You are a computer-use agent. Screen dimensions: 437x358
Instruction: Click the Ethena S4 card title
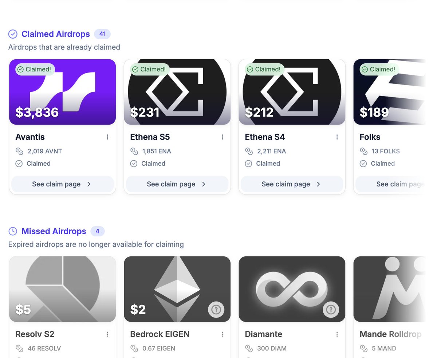[x=265, y=137]
